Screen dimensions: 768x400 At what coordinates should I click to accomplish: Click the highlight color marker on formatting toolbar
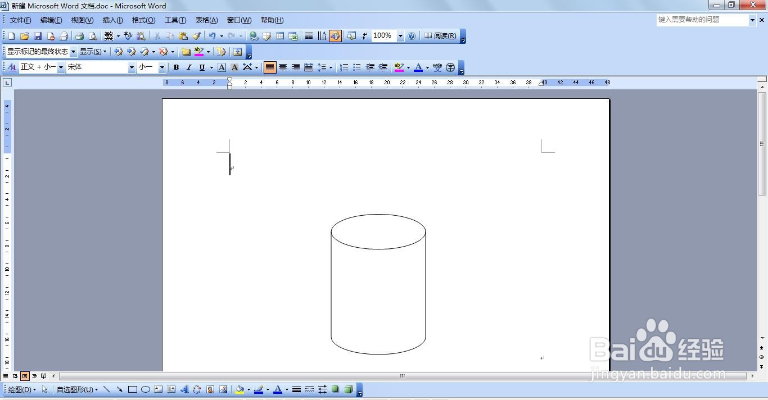pos(399,67)
